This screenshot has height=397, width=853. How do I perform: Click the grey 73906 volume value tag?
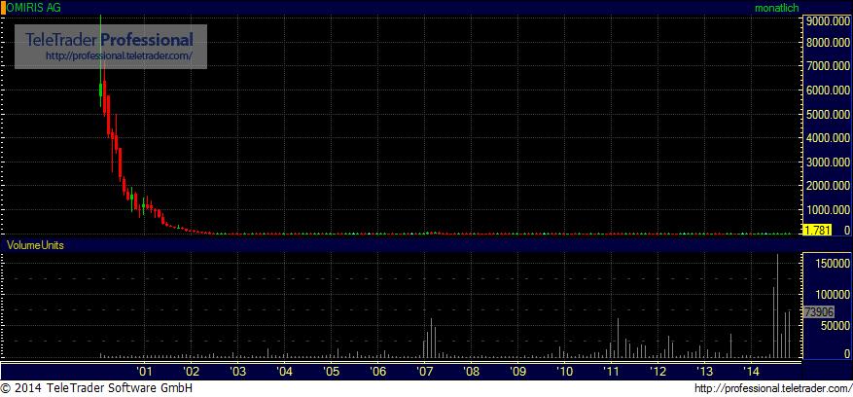819,312
